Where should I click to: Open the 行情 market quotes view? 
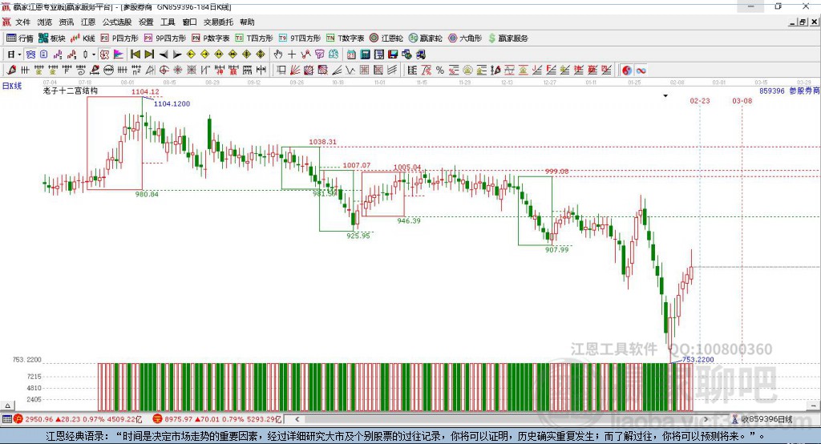point(20,38)
